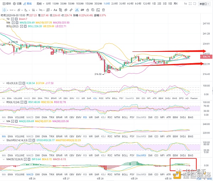Click the chain link icon in drawing toolbar

pos(66,10)
